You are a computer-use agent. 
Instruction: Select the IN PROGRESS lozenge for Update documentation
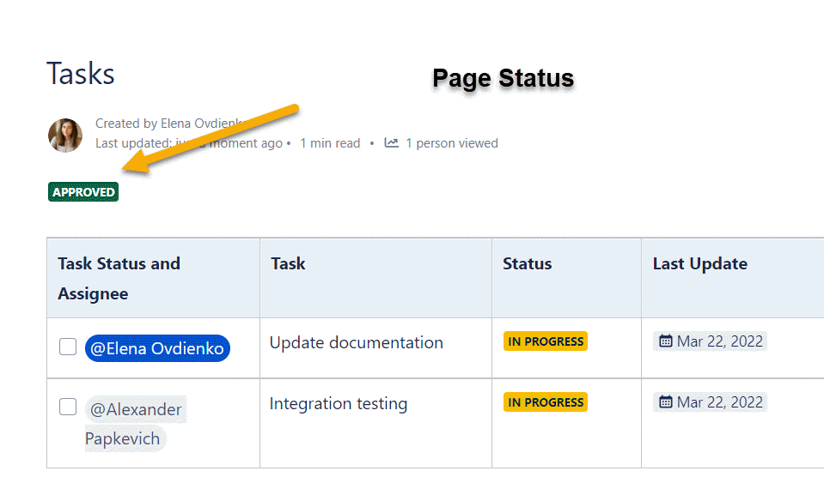545,341
